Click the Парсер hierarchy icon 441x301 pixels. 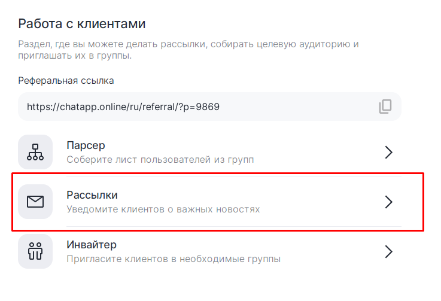(x=35, y=152)
